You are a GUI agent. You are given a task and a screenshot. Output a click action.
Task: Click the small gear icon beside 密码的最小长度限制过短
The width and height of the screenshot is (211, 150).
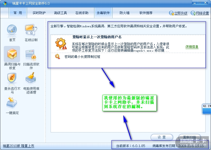pos(57,56)
